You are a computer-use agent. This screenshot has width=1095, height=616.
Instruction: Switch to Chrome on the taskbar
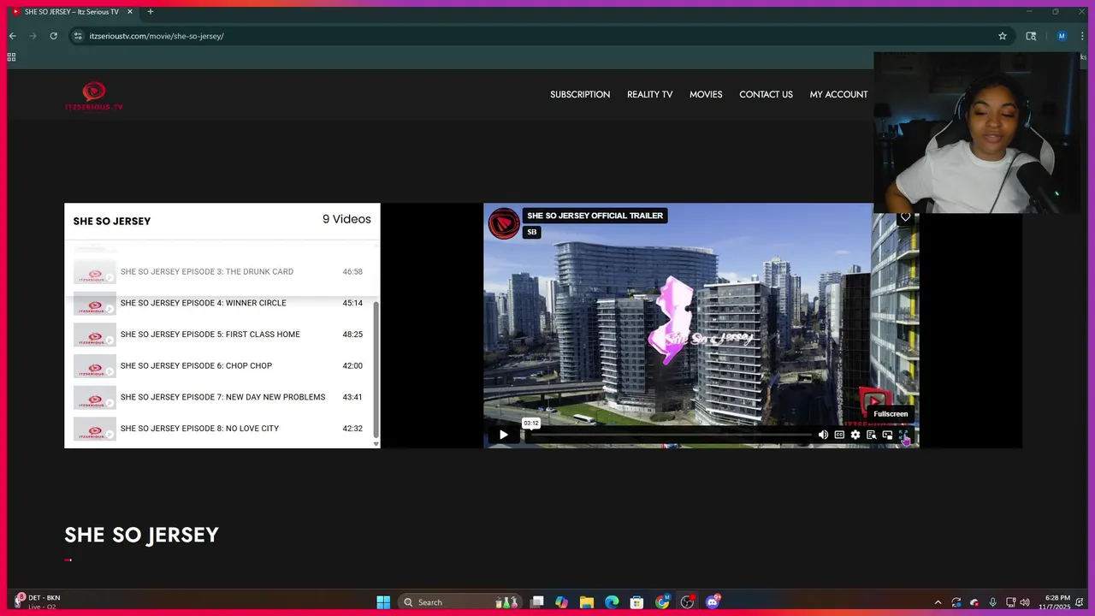pos(662,602)
